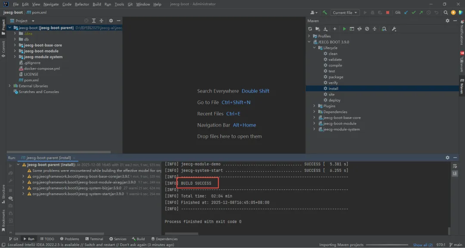Click the green Run Maven Build icon
465x248 pixels.
[344, 29]
